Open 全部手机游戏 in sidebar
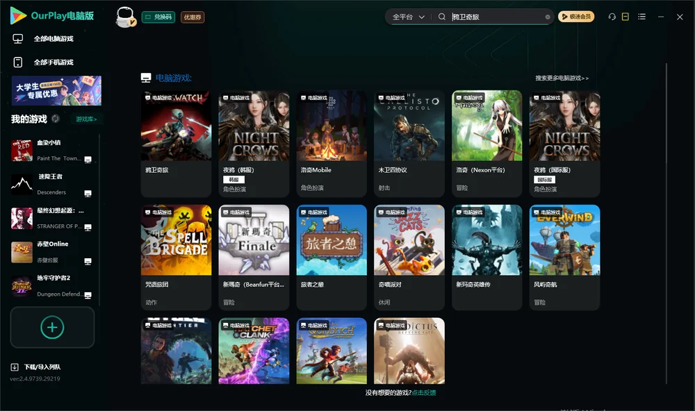Viewport: 695px width, 411px height. (54, 62)
